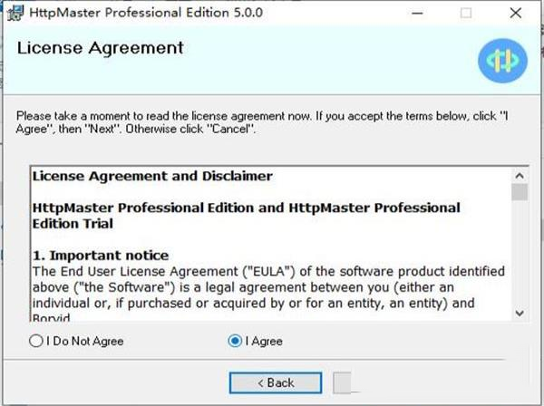Click the empty scrollbar track below thumb
Viewport: 544px width, 406px height.
519,254
